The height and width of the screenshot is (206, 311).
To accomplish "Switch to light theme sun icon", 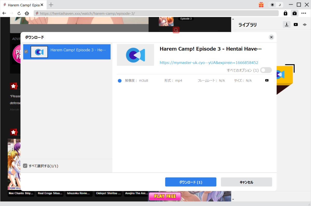I will click(272, 5).
